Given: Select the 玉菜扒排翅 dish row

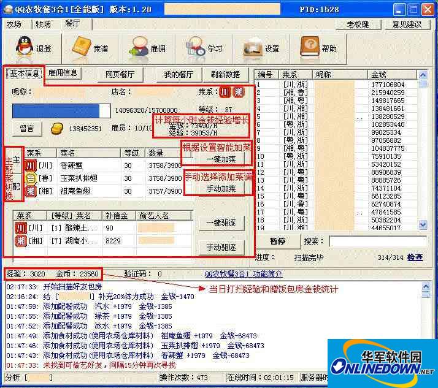Looking at the screenshot, I should pos(103,178).
